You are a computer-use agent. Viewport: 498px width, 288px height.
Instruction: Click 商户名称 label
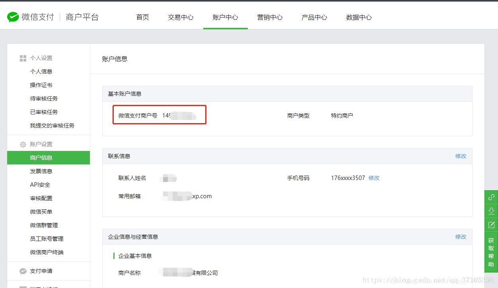(x=130, y=273)
